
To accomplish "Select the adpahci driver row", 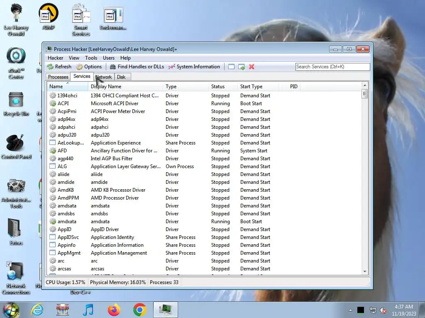I will (205, 127).
